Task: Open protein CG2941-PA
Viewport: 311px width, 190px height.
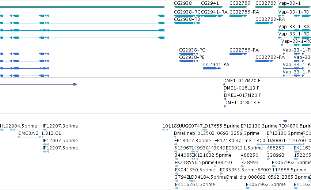Action: 216,65
